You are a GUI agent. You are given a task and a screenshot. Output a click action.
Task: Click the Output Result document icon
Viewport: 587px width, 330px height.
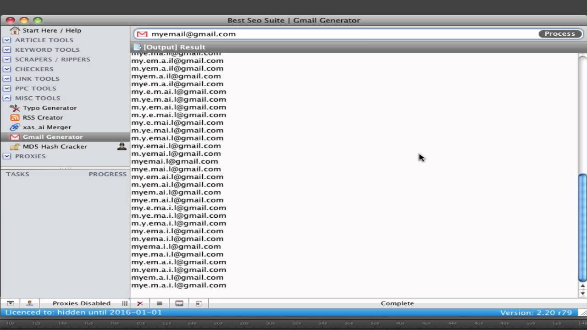[x=137, y=47]
